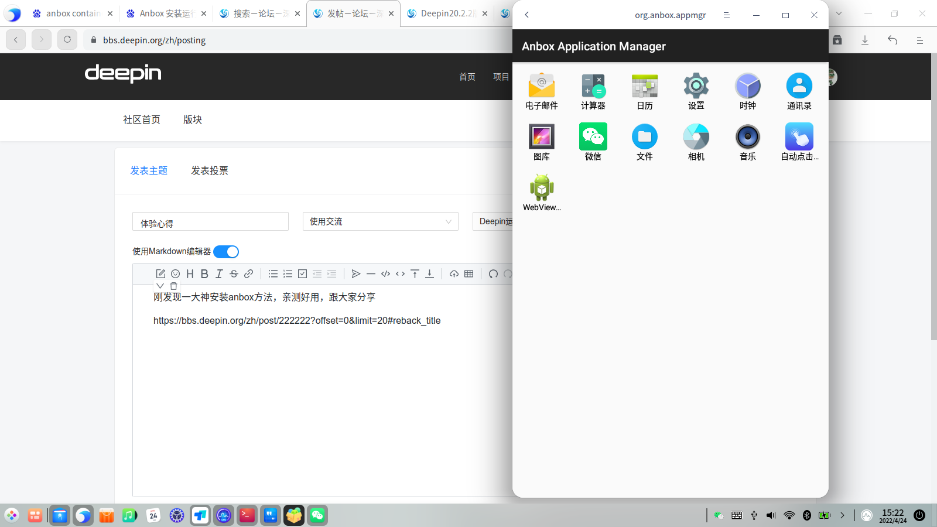Expand the small chevron under editor toolbar
Viewport: 937px width, 527px height.
tap(160, 286)
